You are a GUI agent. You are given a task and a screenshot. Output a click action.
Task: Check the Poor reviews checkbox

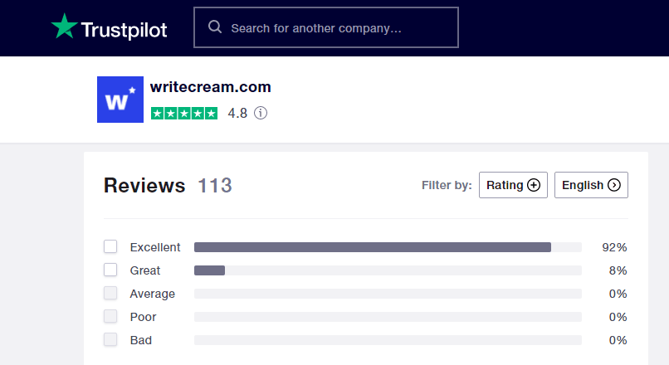[110, 316]
